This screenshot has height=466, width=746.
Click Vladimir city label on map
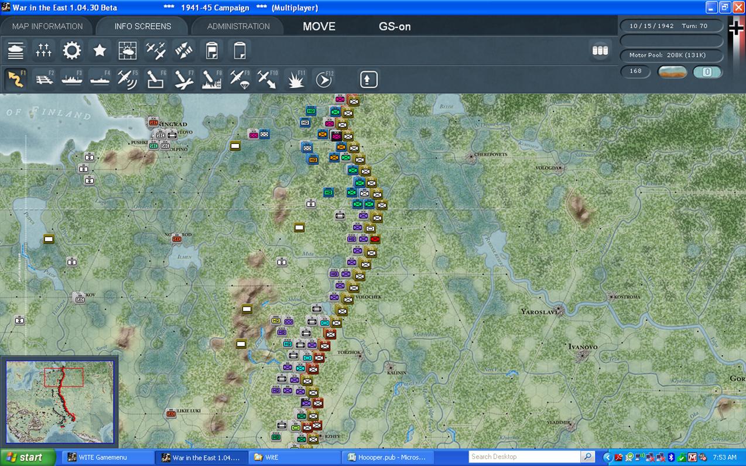click(558, 422)
